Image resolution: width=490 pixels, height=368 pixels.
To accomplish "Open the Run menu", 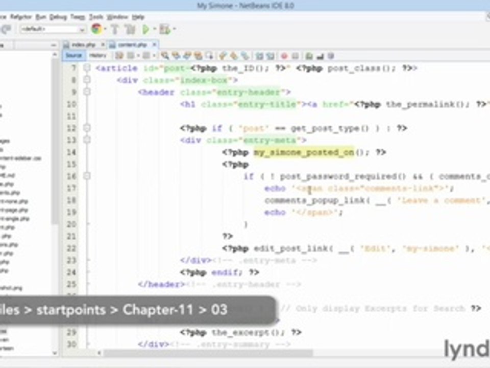I will click(x=41, y=17).
